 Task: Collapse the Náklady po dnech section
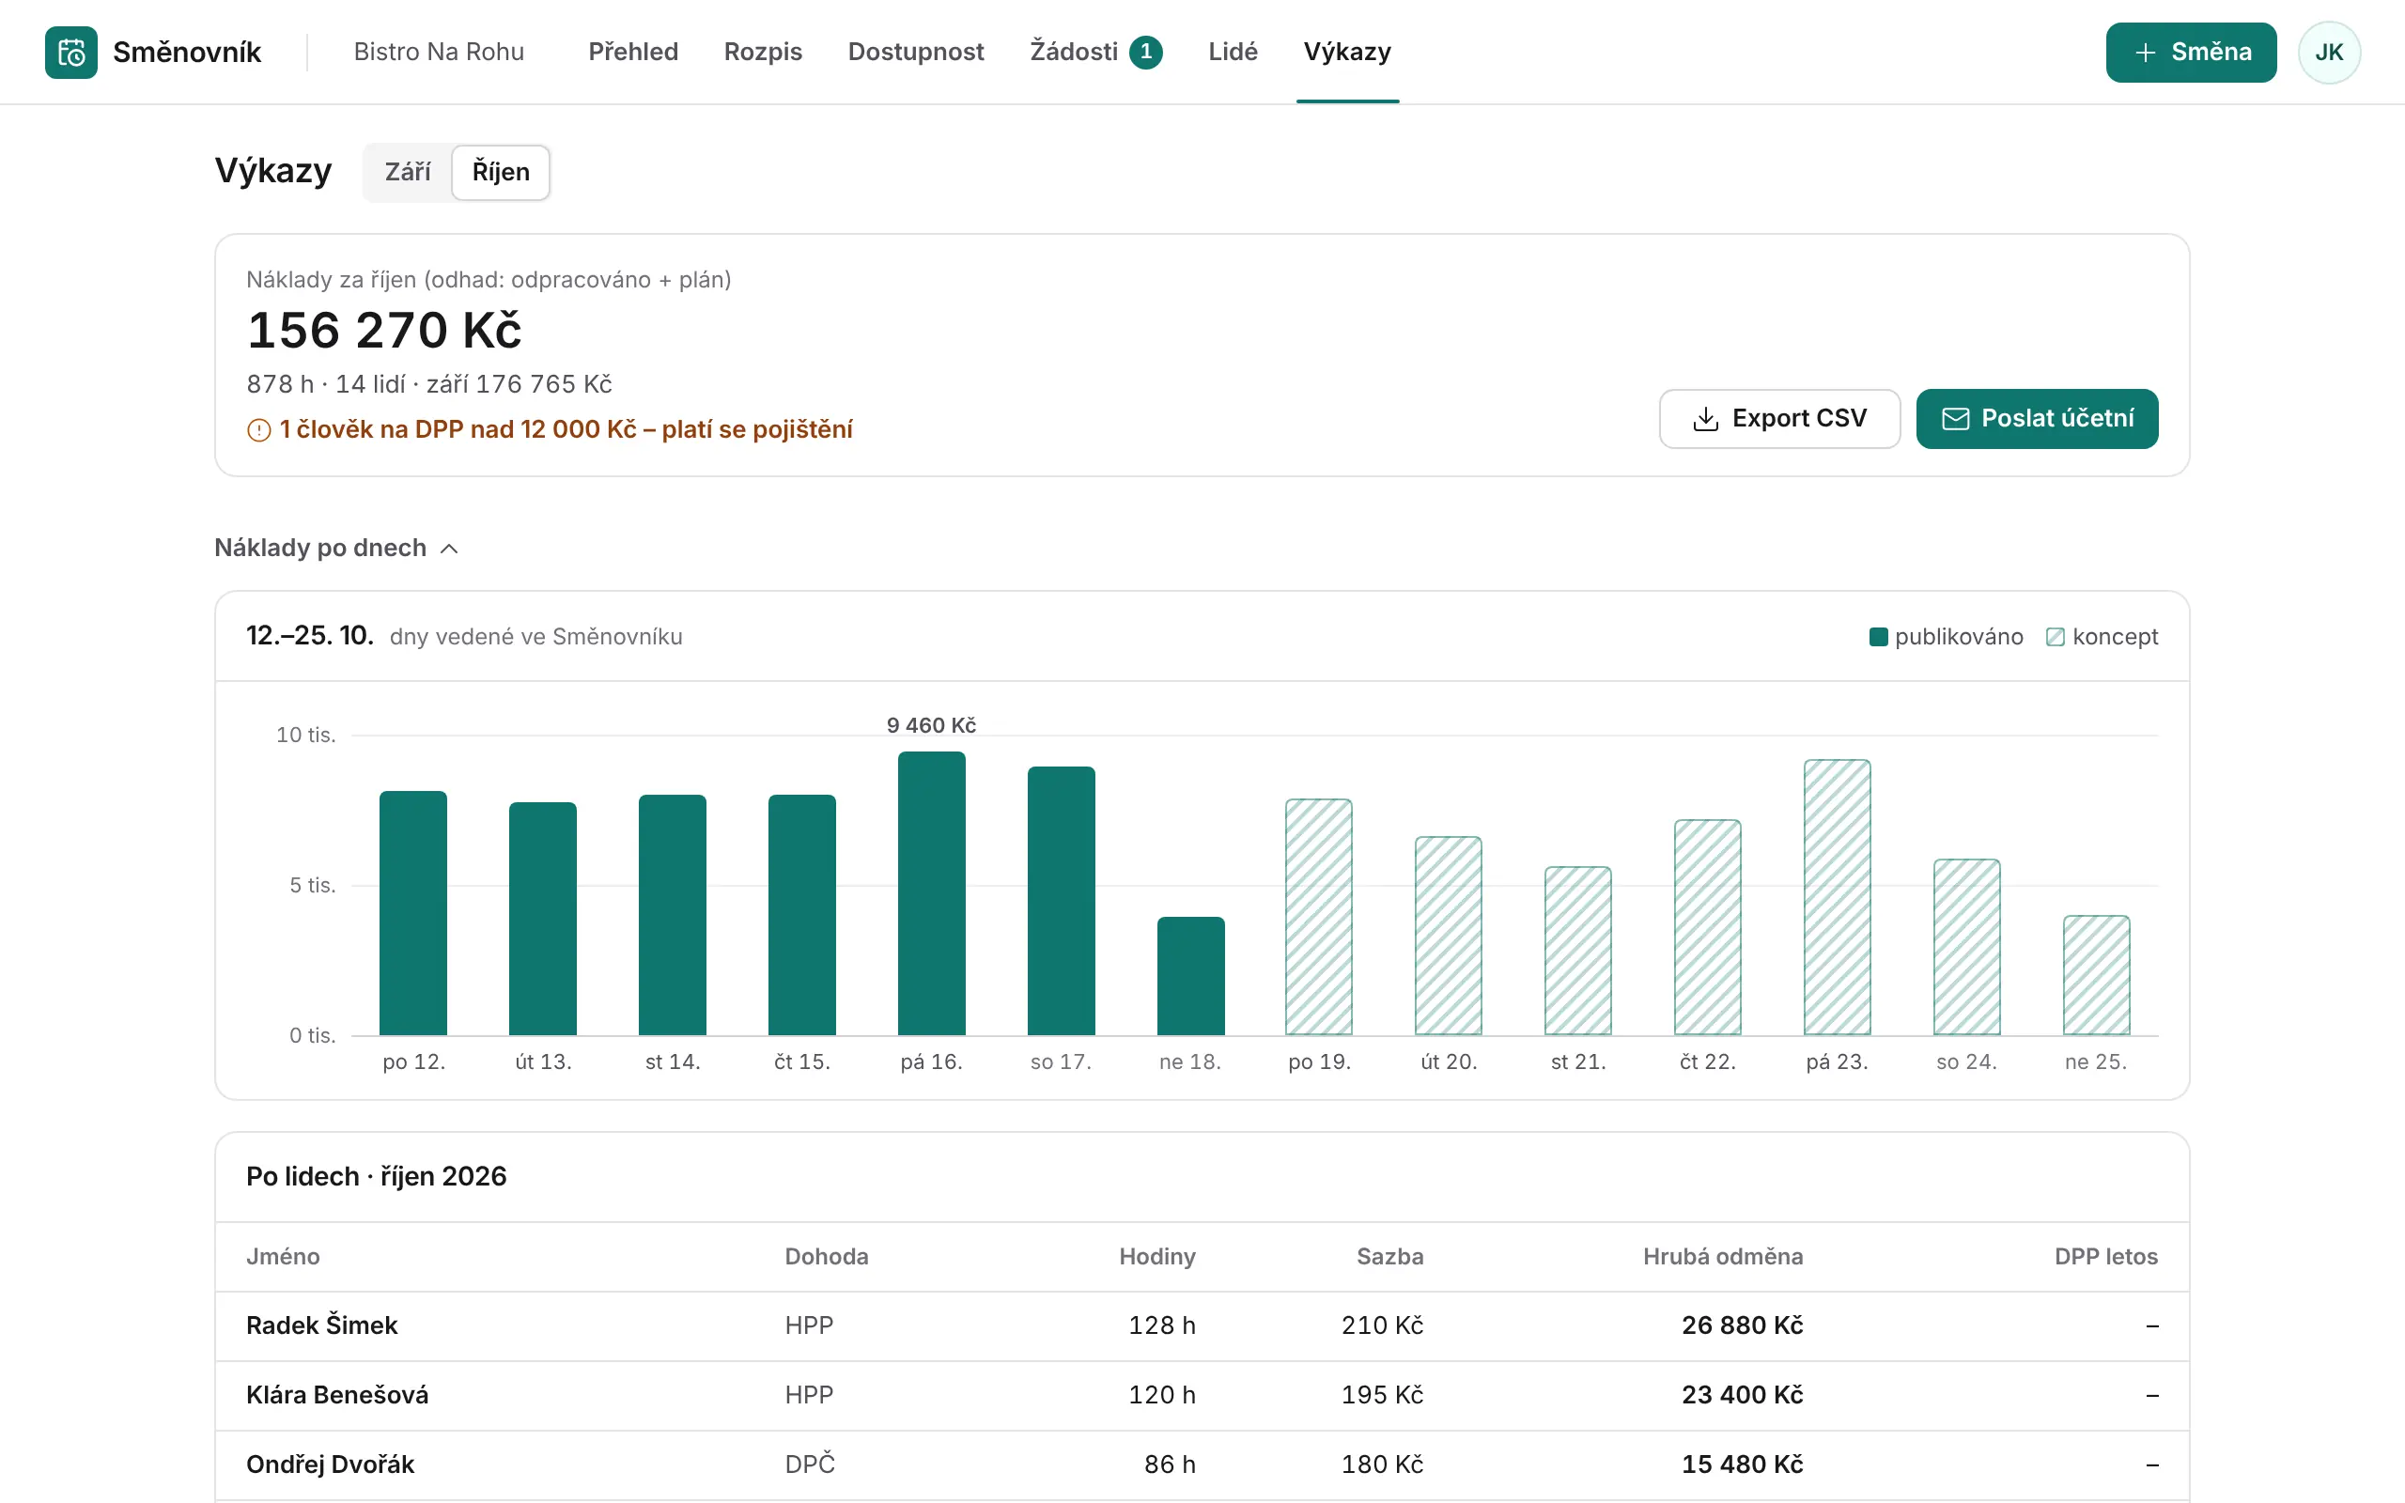[337, 548]
